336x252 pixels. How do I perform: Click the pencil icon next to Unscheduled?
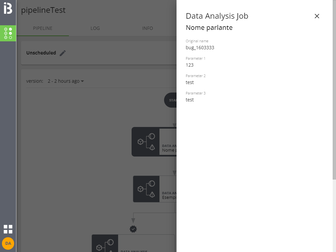[x=63, y=53]
